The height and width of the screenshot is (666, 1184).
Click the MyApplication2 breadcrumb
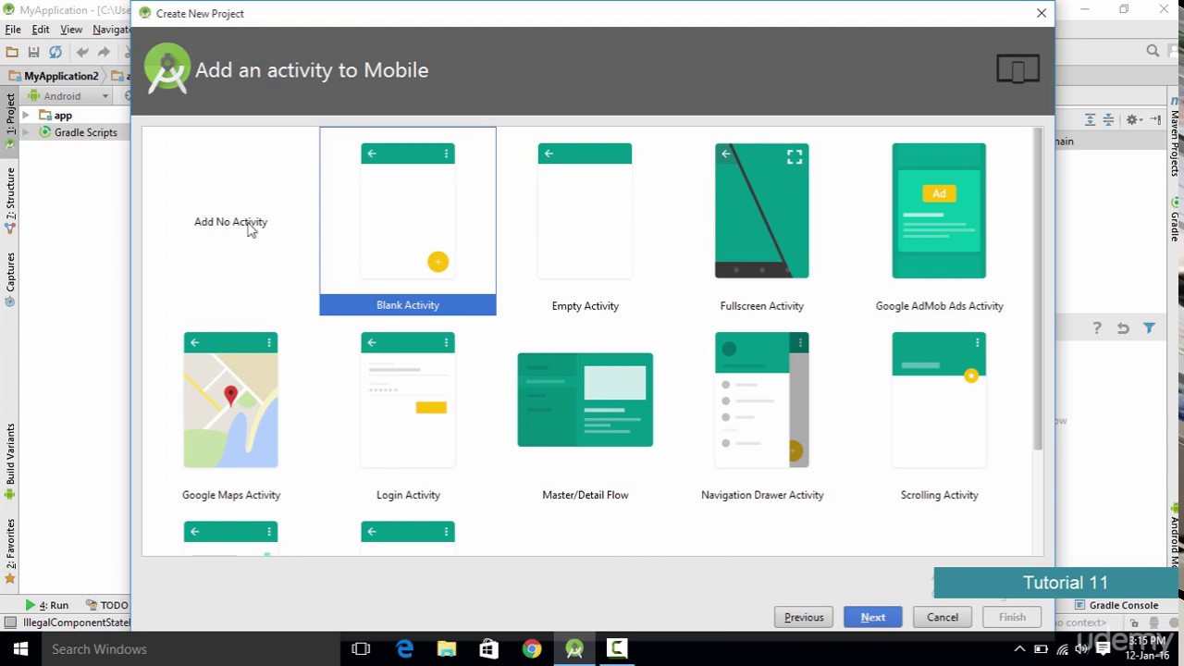pos(54,76)
